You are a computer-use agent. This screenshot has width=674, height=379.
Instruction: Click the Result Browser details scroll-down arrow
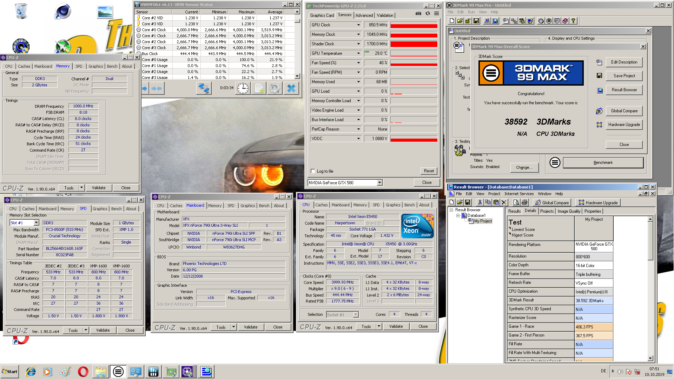pos(650,358)
